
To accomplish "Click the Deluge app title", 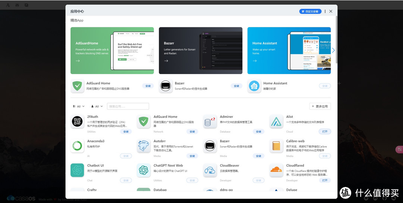I will click(291, 190).
